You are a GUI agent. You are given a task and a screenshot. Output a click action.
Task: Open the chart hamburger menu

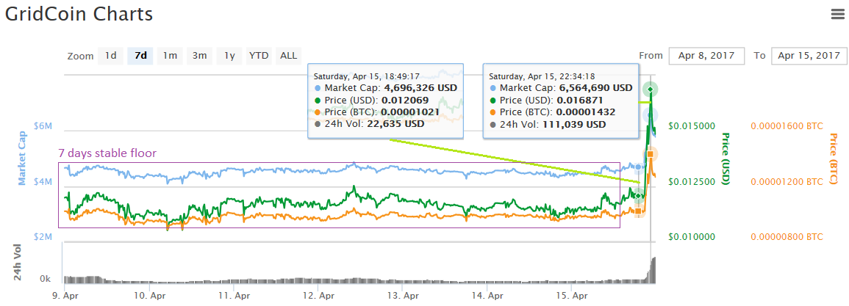tap(837, 15)
